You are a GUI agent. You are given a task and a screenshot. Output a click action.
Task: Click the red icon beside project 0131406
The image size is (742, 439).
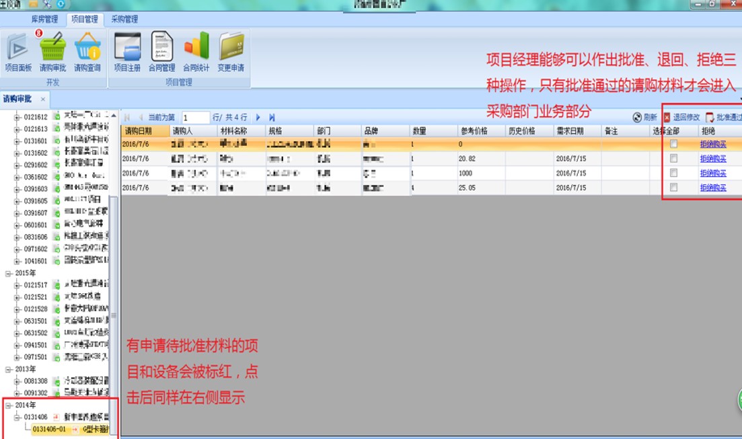(57, 417)
